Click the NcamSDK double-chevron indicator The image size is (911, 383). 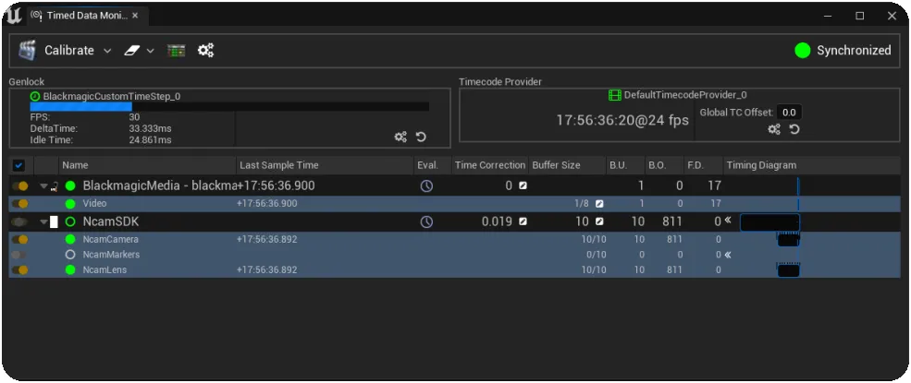click(727, 221)
